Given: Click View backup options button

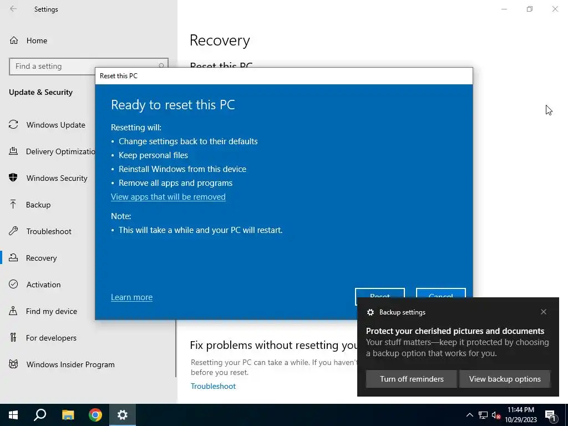Looking at the screenshot, I should (x=505, y=379).
